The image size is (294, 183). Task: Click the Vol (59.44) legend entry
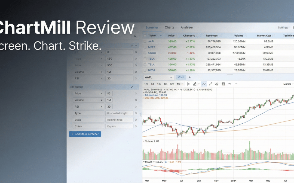pos(155,92)
